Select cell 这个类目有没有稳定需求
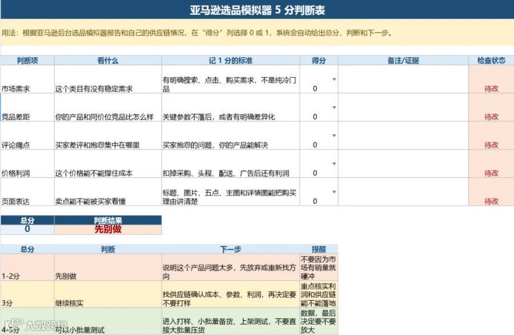Image resolution: width=514 pixels, height=335 pixels. coord(108,79)
